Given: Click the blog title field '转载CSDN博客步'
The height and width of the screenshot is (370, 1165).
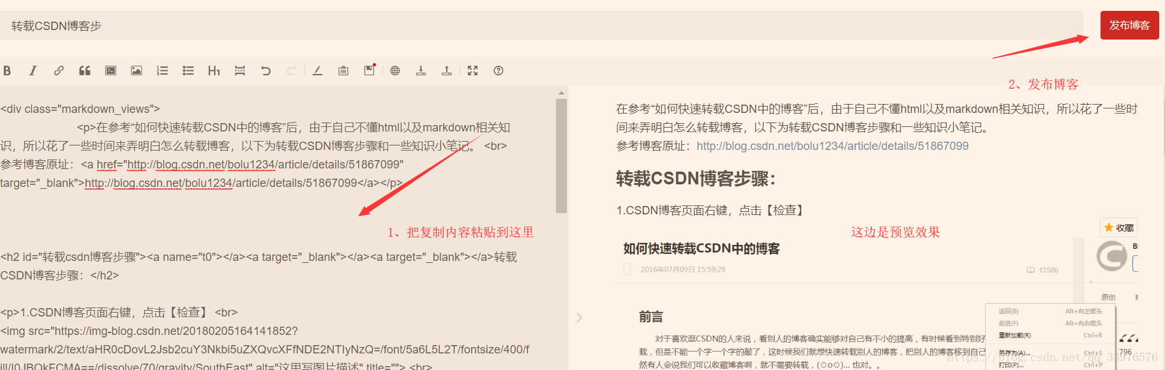Looking at the screenshot, I should coord(541,26).
